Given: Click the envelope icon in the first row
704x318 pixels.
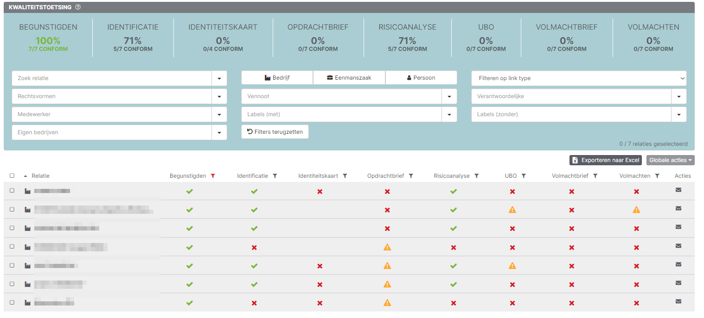Looking at the screenshot, I should coord(678,190).
